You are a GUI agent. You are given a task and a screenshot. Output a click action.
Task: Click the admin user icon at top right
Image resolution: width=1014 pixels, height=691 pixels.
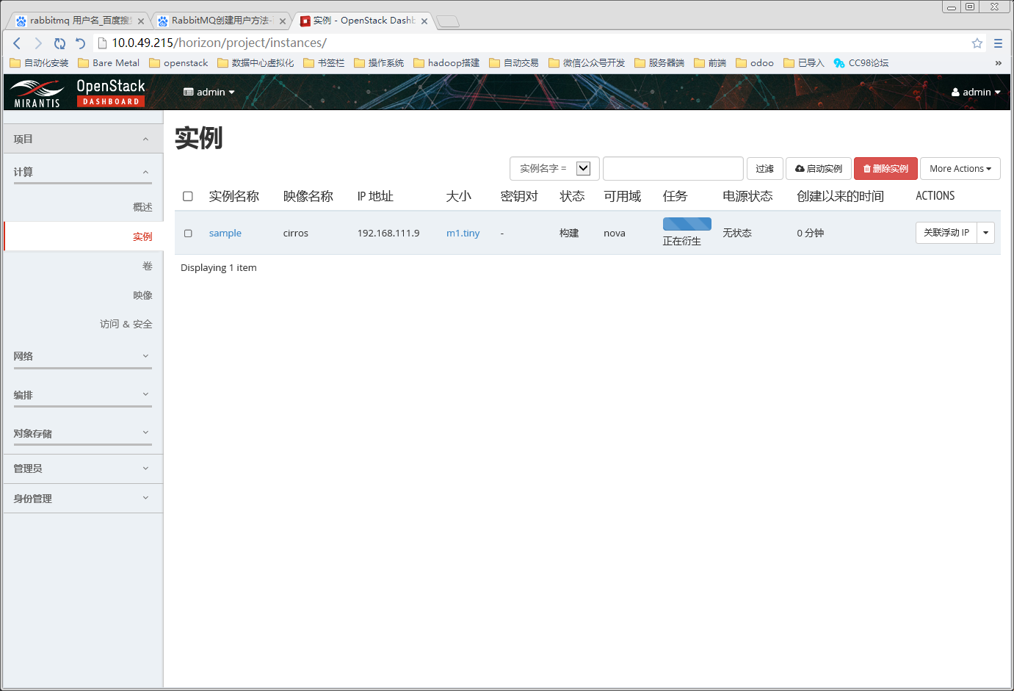pos(955,92)
